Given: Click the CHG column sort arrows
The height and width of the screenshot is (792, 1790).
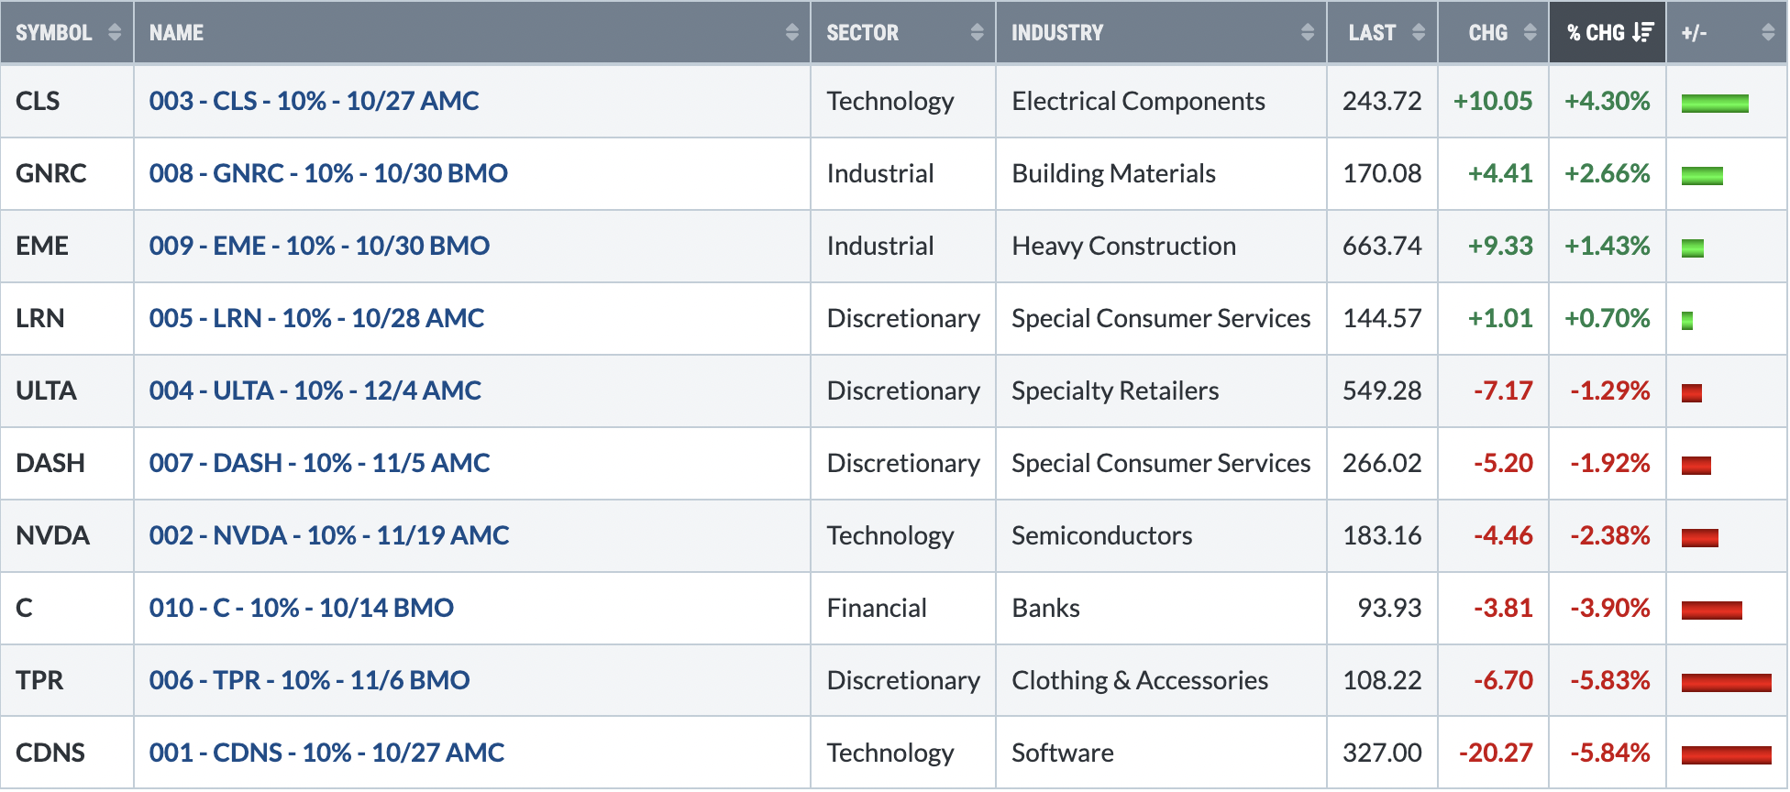Looking at the screenshot, I should [1530, 33].
